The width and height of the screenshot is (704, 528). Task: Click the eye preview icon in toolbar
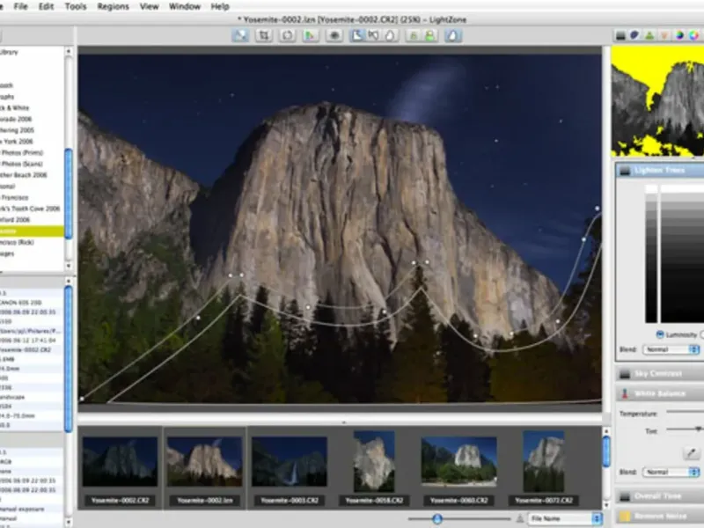click(334, 36)
